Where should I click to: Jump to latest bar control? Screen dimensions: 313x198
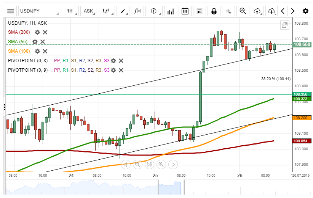(x=149, y=164)
